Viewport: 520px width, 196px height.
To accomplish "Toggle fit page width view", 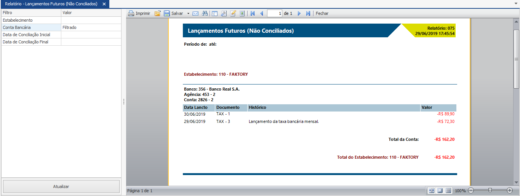I will 432,190.
